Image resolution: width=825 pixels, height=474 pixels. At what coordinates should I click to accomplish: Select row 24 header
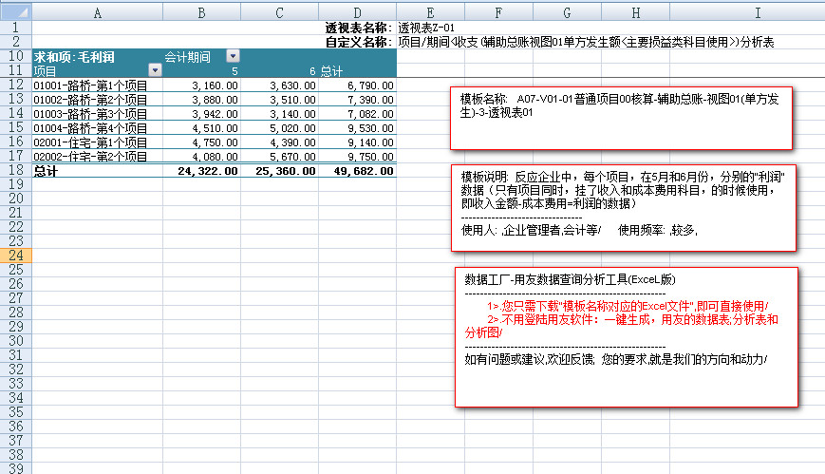click(15, 256)
